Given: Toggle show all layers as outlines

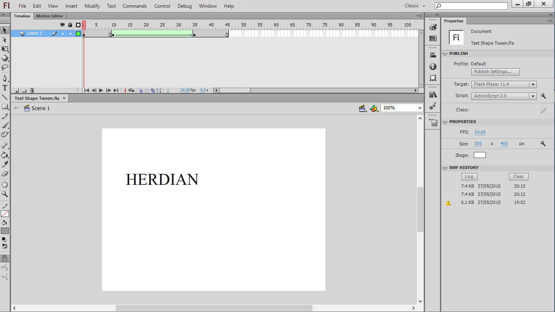Looking at the screenshot, I should click(x=78, y=25).
